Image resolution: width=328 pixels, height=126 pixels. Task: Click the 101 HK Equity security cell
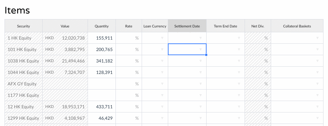click(23, 50)
